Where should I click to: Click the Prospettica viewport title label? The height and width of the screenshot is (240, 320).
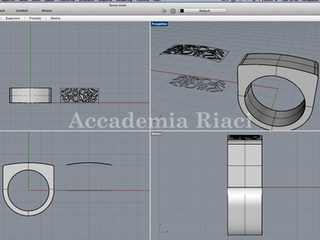click(x=159, y=24)
